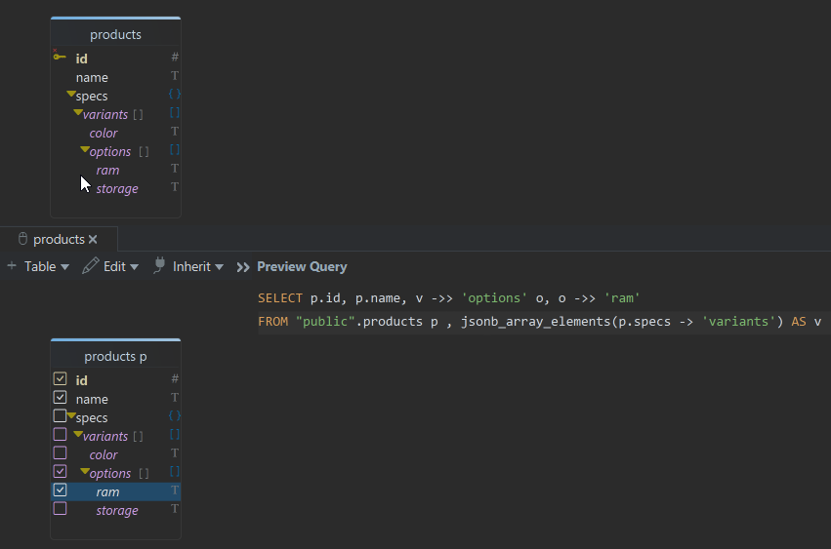Click the # type icon of id in products p table
This screenshot has height=549, width=831.
175,379
